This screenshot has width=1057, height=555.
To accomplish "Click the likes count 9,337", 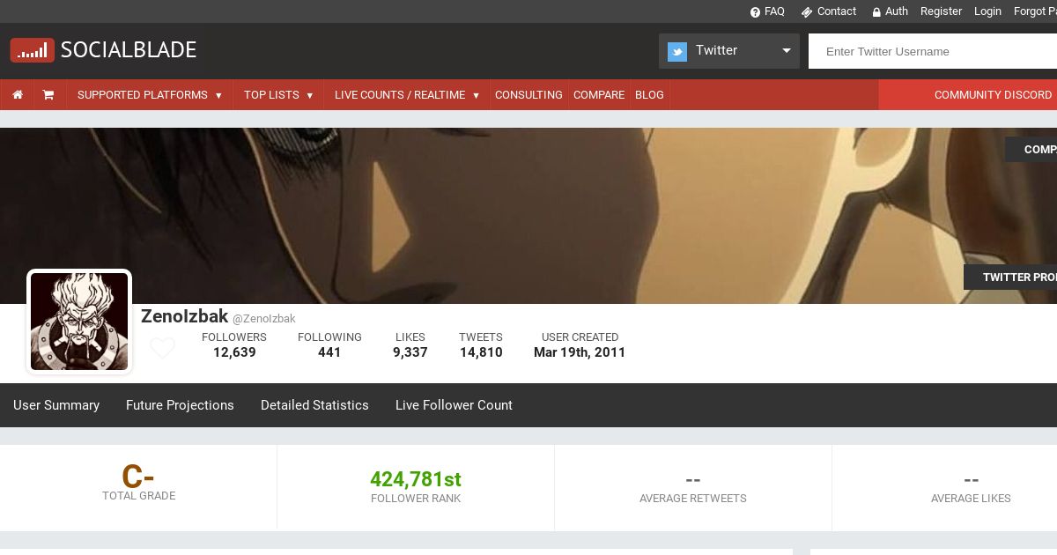I will [x=410, y=352].
